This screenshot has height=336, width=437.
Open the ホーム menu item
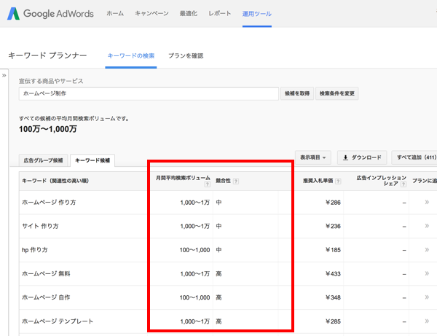115,13
